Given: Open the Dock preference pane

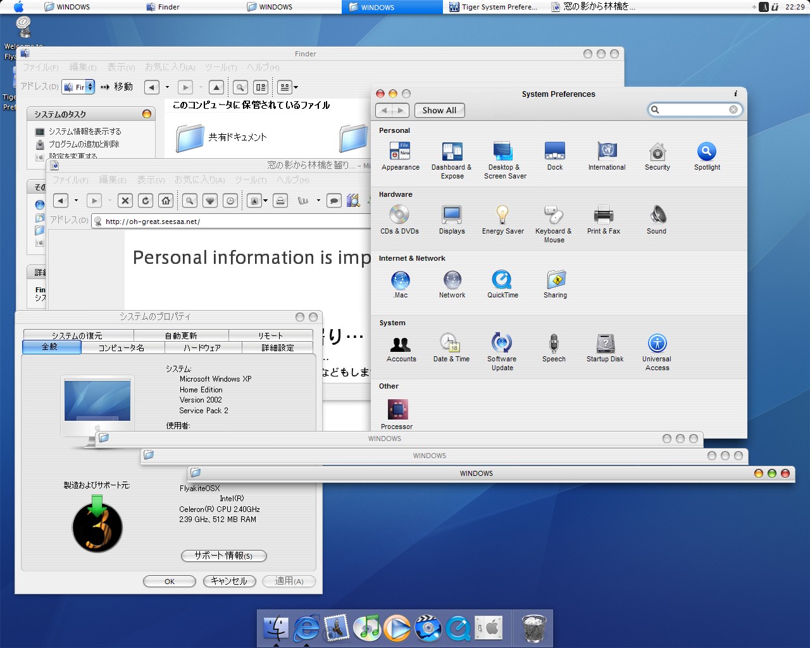Looking at the screenshot, I should 555,156.
